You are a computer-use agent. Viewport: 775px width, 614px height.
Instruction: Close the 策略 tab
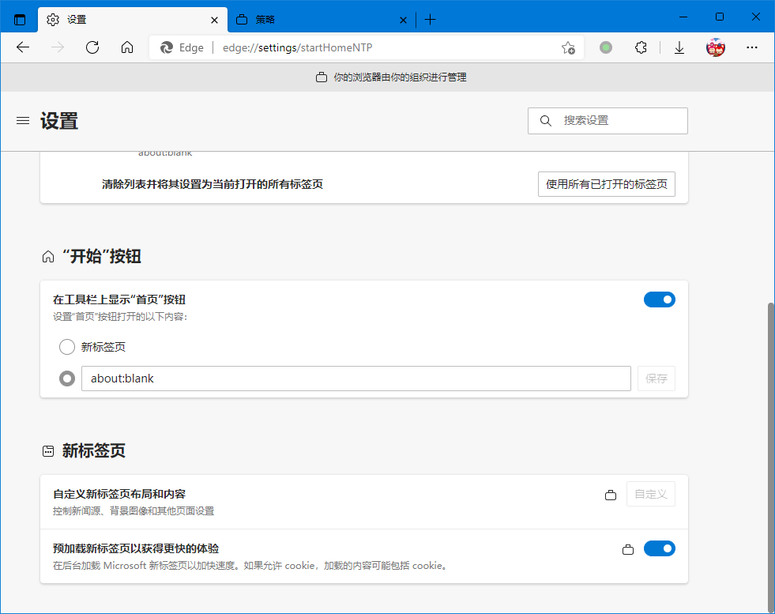[x=404, y=21]
